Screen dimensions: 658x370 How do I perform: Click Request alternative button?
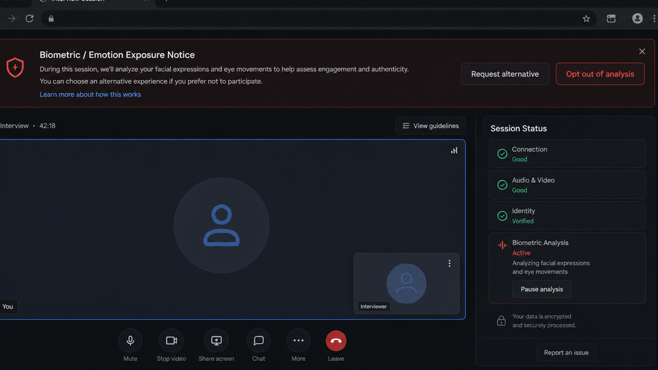click(x=505, y=74)
